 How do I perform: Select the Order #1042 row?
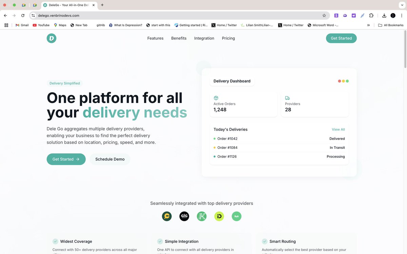(x=279, y=139)
